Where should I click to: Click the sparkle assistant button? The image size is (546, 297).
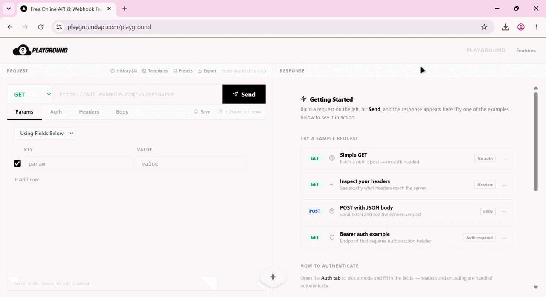(x=273, y=277)
